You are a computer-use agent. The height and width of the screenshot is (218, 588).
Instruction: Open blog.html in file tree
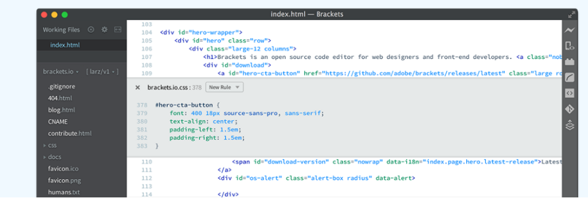[x=61, y=110]
